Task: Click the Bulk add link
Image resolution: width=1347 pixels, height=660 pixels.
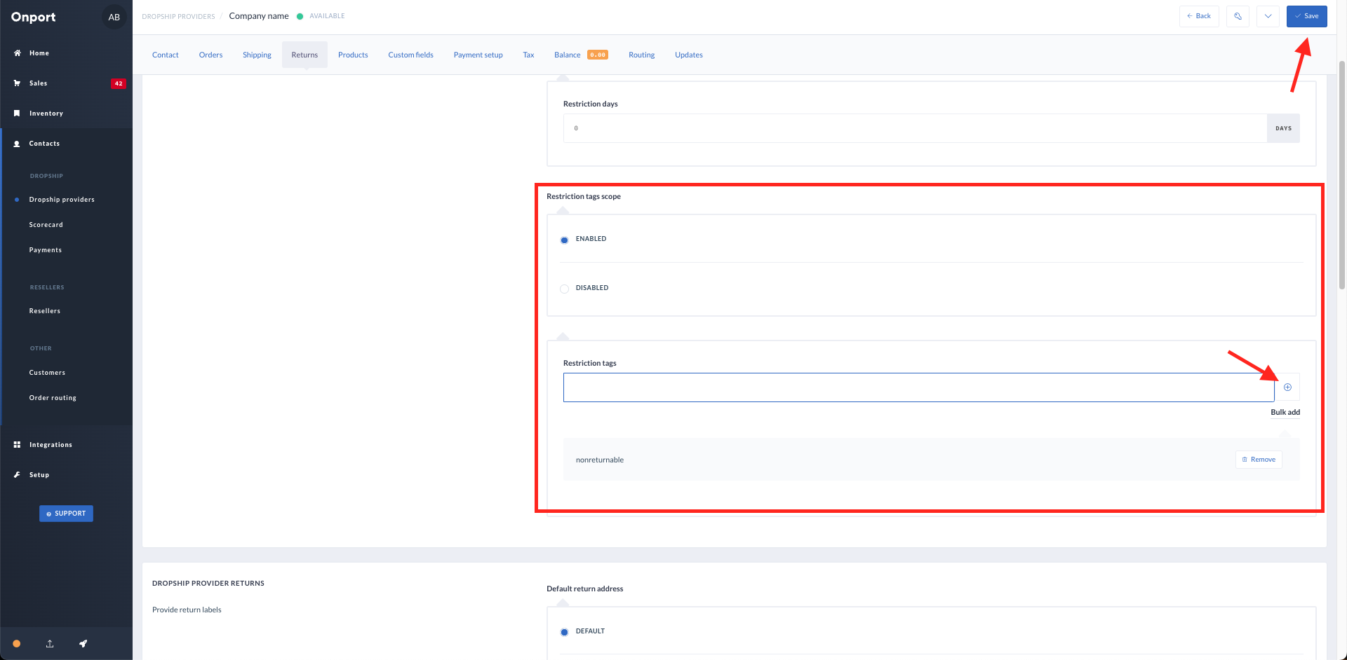Action: pyautogui.click(x=1285, y=412)
